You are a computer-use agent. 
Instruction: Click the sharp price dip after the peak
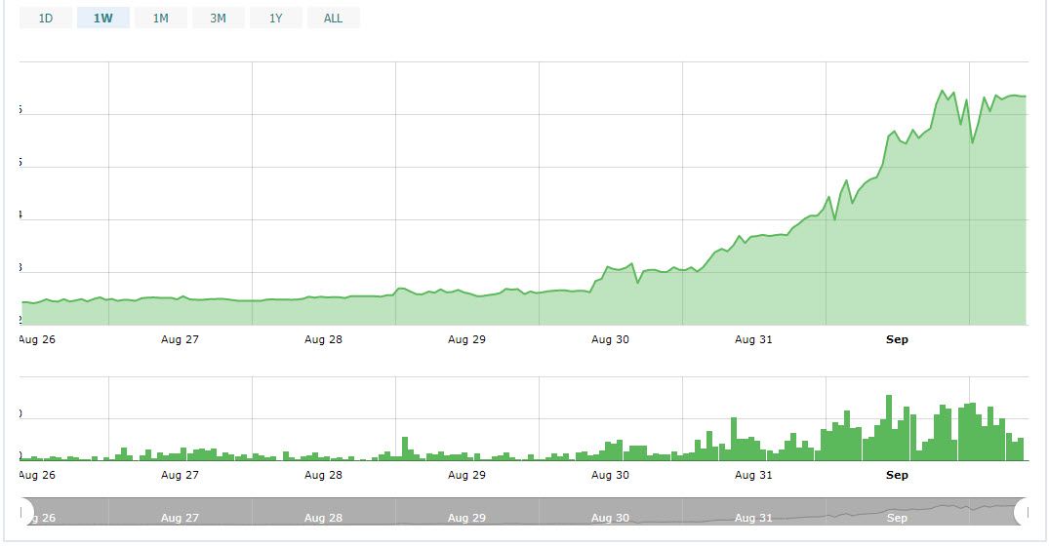(x=972, y=142)
